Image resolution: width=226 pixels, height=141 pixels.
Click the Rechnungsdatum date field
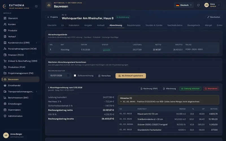pyautogui.click(x=60, y=76)
